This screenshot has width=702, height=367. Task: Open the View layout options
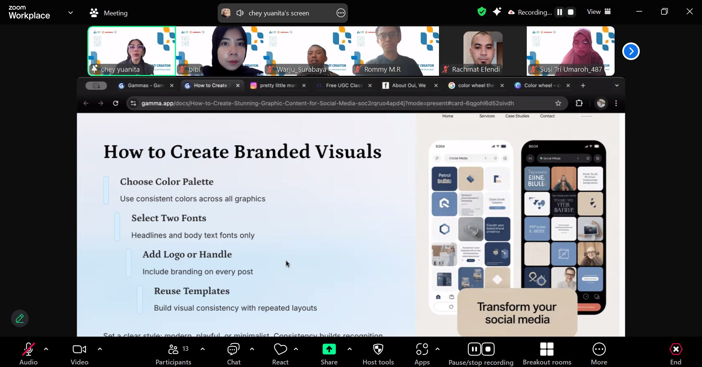click(x=599, y=12)
